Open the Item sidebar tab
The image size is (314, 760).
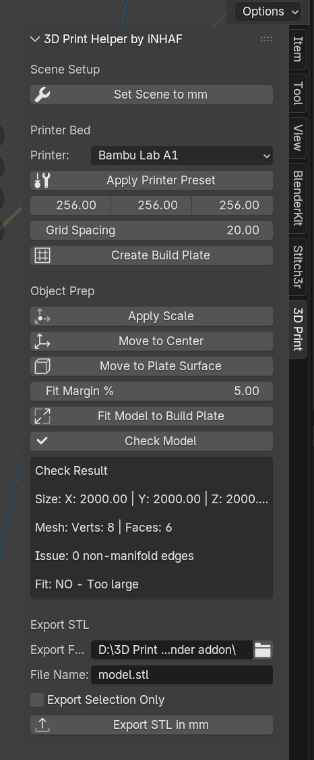(x=298, y=49)
